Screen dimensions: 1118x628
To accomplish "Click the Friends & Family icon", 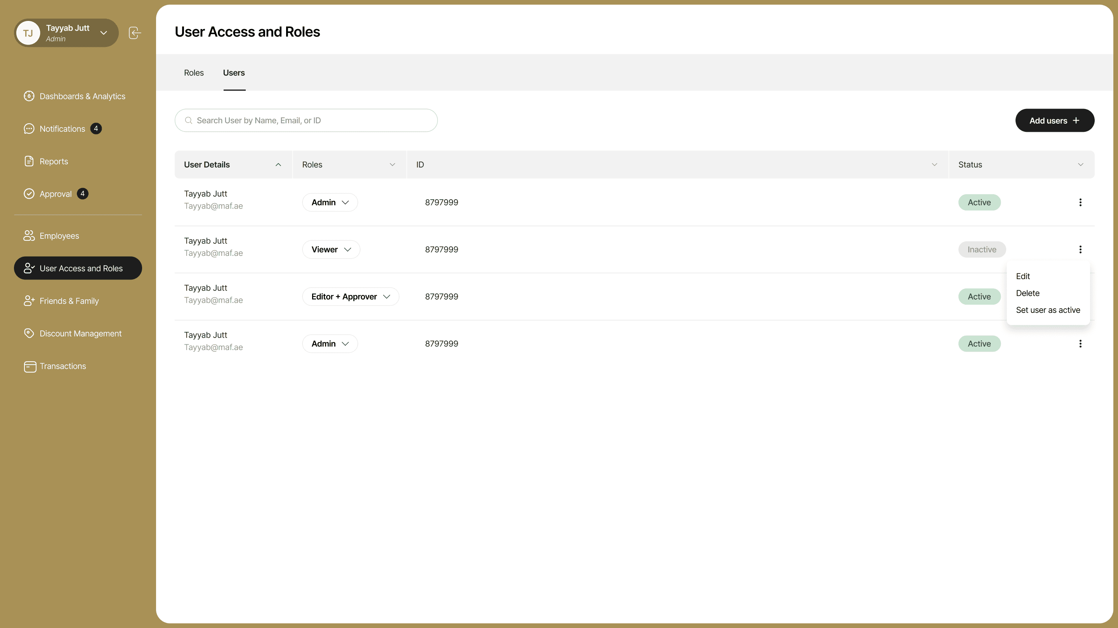I will coord(29,301).
